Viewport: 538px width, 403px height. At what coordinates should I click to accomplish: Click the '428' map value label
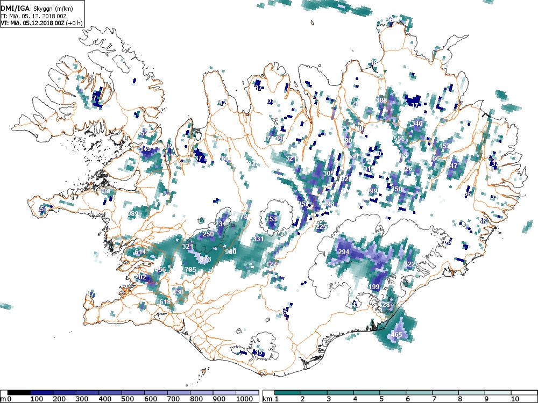pos(384,304)
